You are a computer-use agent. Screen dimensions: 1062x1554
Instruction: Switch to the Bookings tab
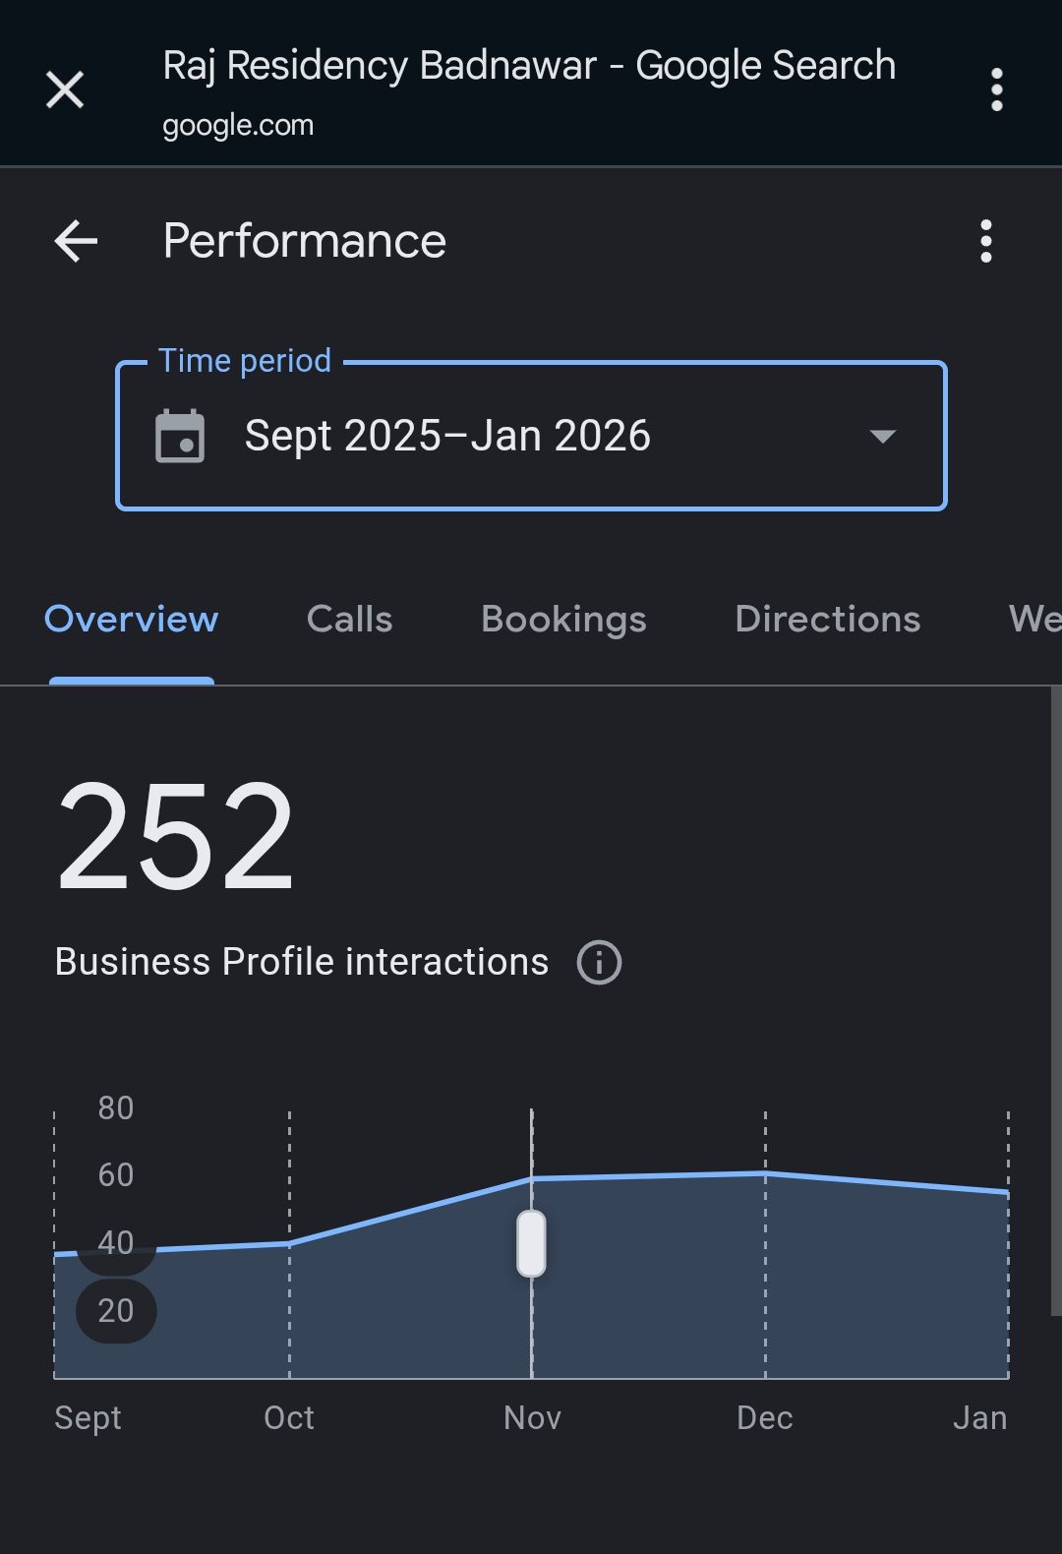click(563, 620)
